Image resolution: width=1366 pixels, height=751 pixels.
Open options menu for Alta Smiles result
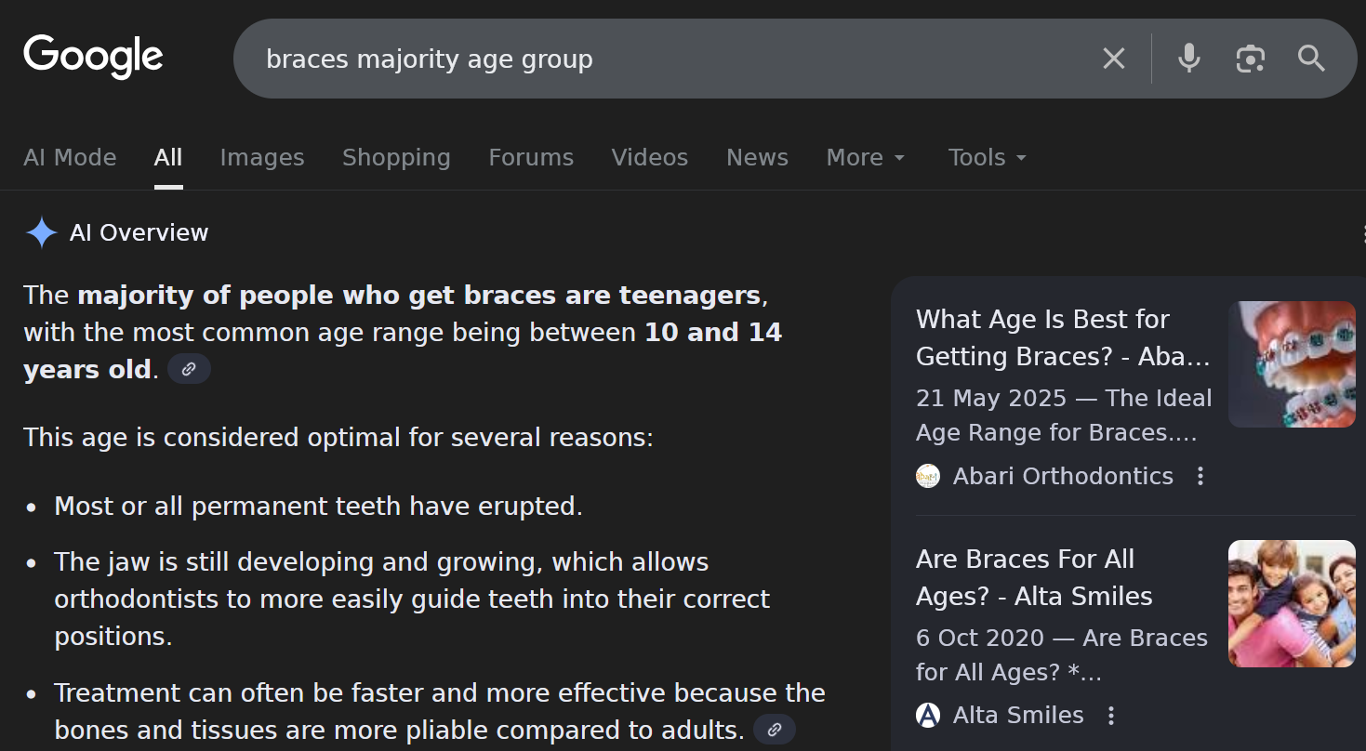tap(1110, 715)
